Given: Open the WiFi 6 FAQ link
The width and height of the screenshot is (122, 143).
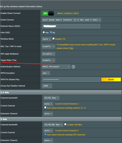Looking at the screenshot, I should tap(71, 48).
